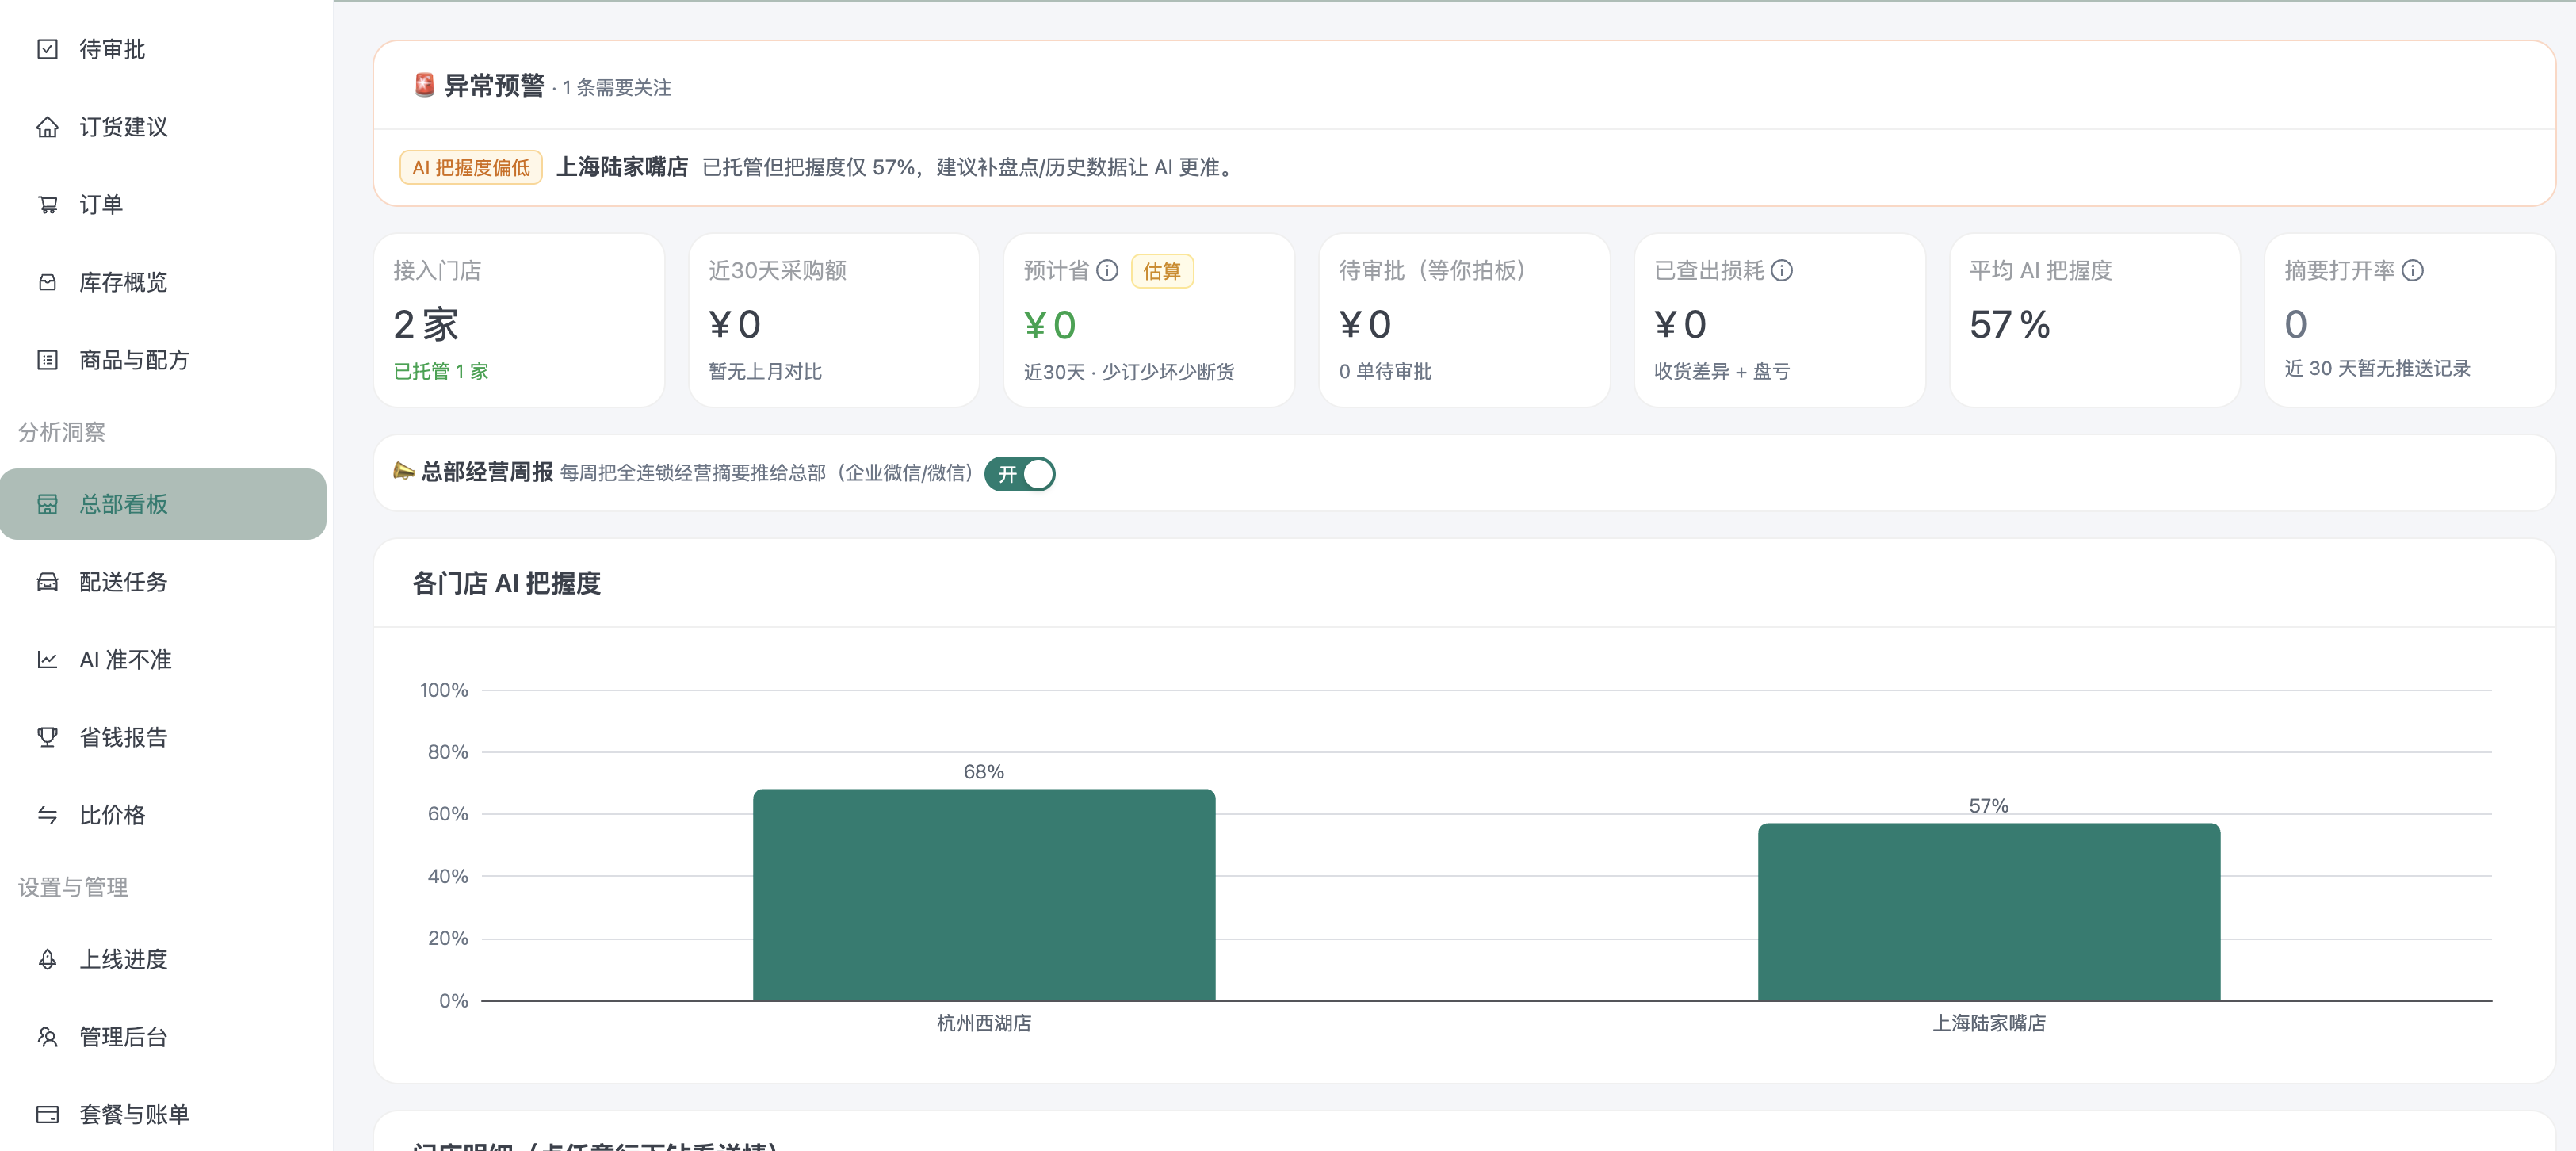
Task: Click the 总部看板 dashboard icon
Action: 47,504
